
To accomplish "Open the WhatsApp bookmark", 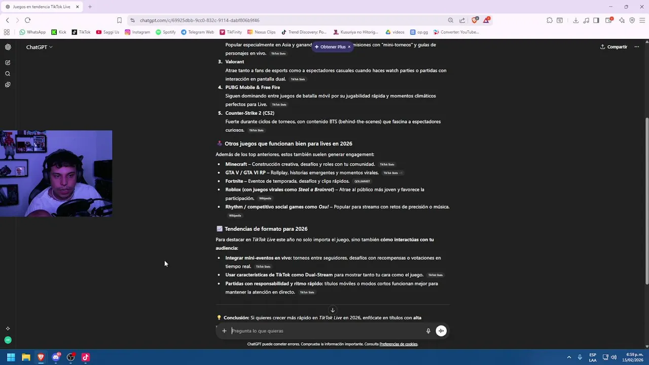I will click(32, 32).
